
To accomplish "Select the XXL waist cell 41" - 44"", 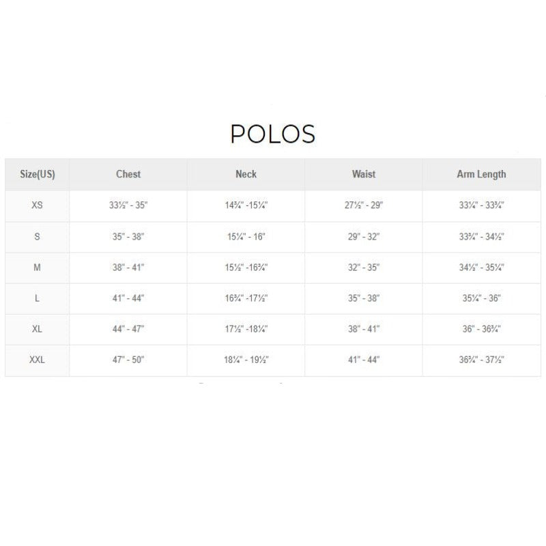I will 364,360.
